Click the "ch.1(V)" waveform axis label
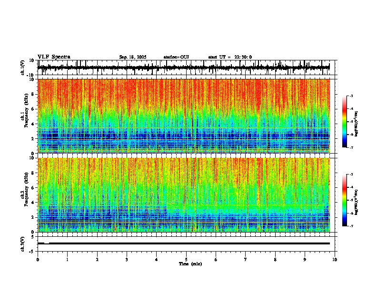Screen dimensions: 377x291 (23, 68)
